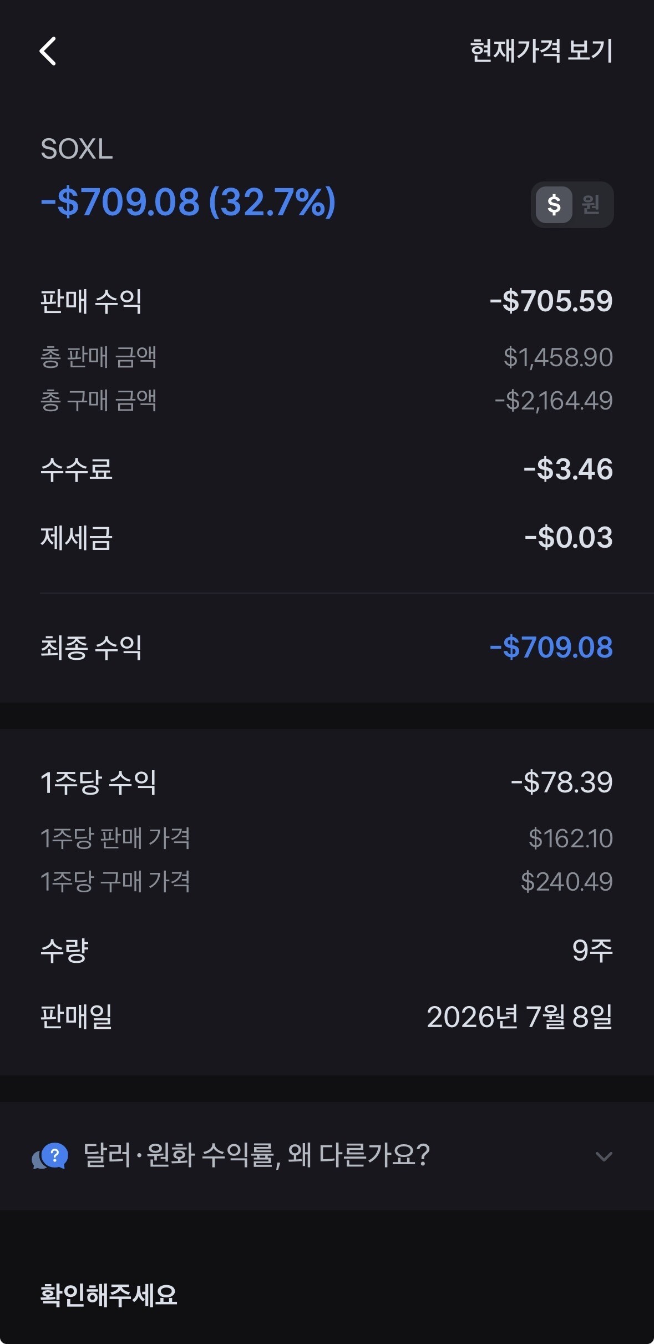This screenshot has height=1344, width=654.
Task: Click the blue question chat bubble icon
Action: [50, 1156]
